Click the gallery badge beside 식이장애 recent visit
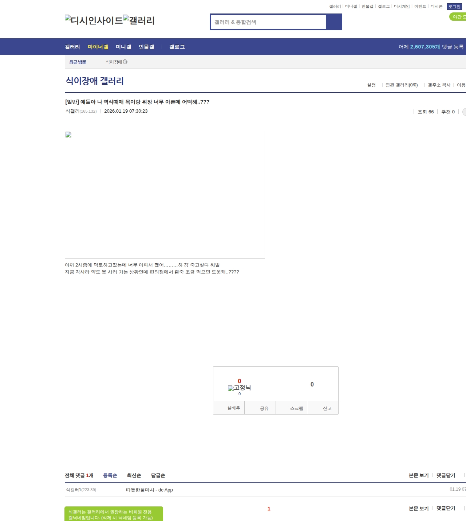The width and height of the screenshot is (466, 521). point(125,62)
